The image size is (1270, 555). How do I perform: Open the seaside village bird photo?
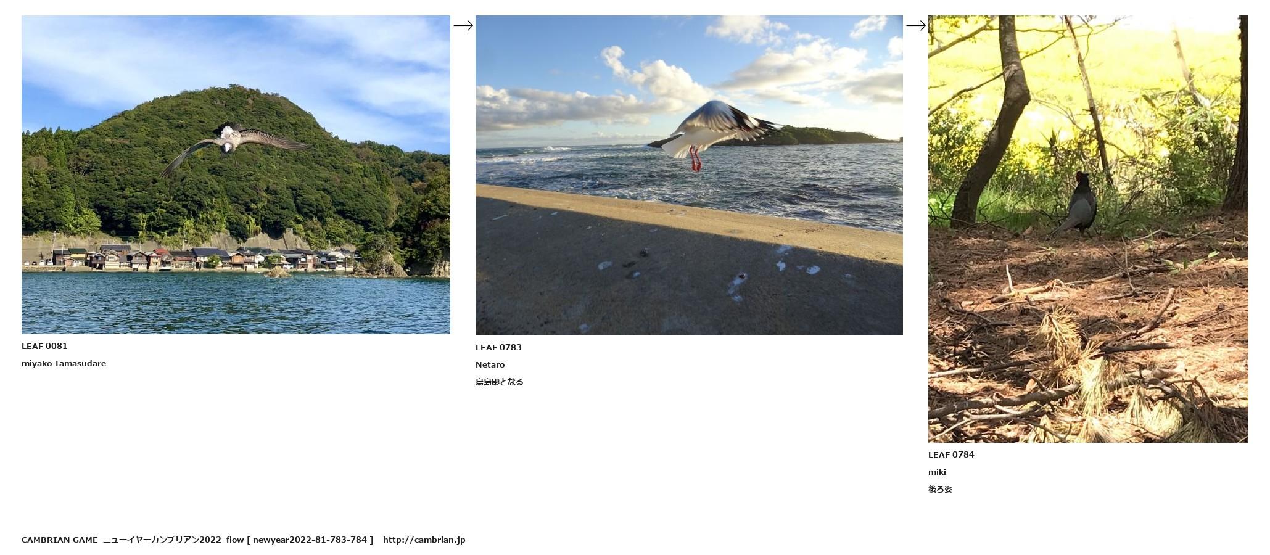pyautogui.click(x=236, y=175)
